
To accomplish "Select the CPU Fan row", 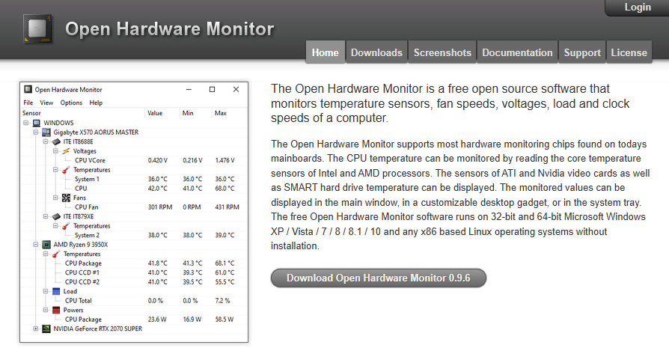I will click(x=134, y=207).
